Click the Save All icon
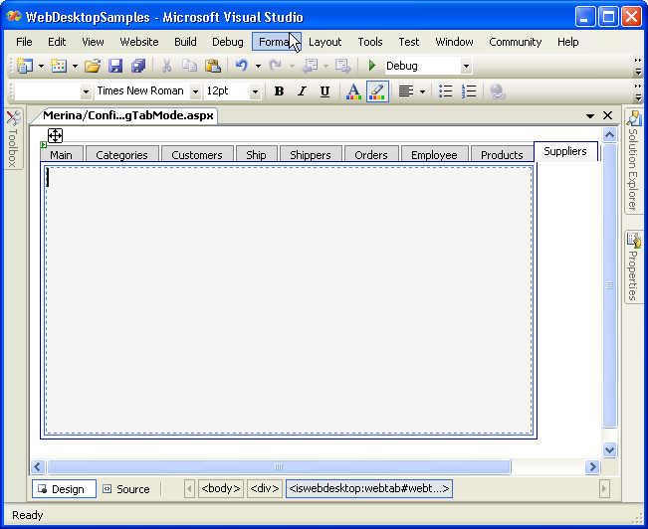The height and width of the screenshot is (529, 648). coord(138,66)
